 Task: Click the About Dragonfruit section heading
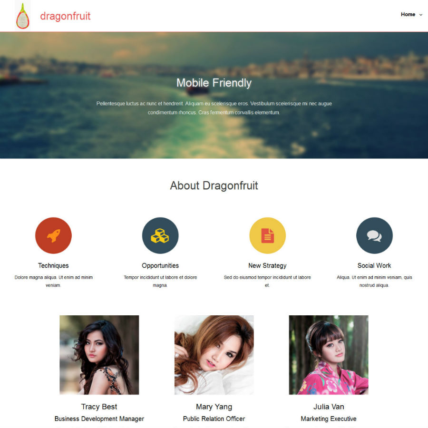pos(214,185)
